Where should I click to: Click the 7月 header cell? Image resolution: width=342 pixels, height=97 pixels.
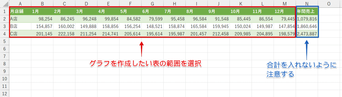tap(175, 11)
